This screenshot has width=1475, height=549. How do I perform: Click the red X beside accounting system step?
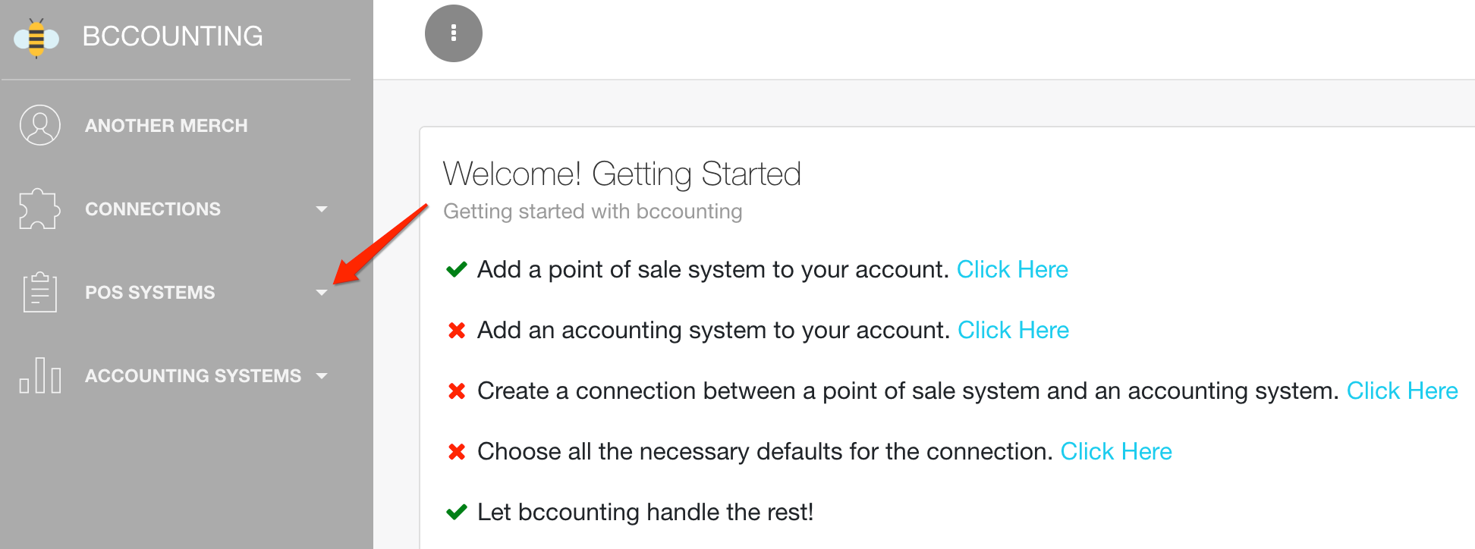click(457, 330)
